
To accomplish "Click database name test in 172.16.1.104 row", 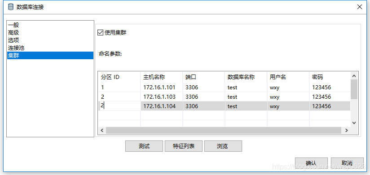I will click(x=246, y=106).
